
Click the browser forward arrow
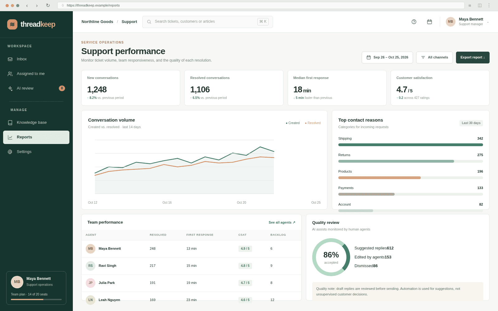click(37, 5)
